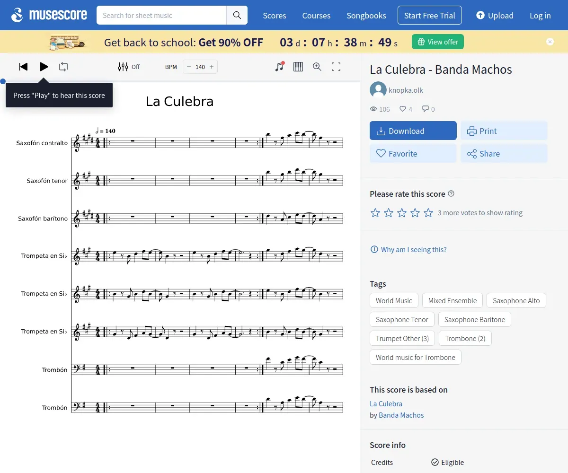Open the La Culebra source link
This screenshot has width=568, height=473.
pyautogui.click(x=386, y=403)
